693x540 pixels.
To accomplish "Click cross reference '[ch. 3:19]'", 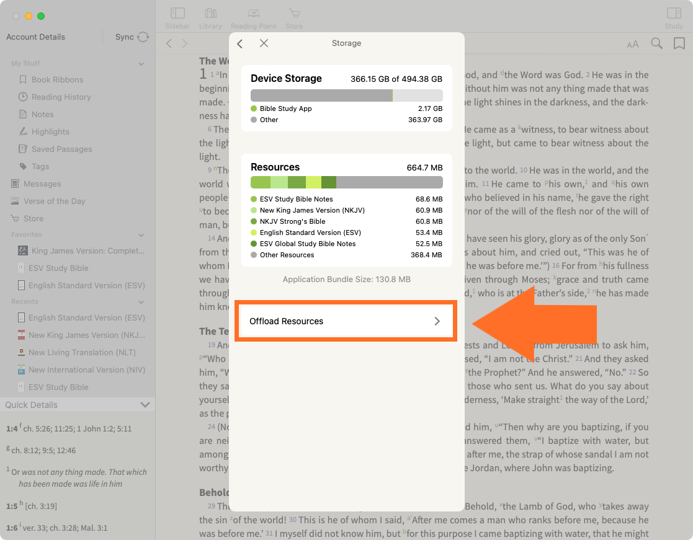I will 41,506.
